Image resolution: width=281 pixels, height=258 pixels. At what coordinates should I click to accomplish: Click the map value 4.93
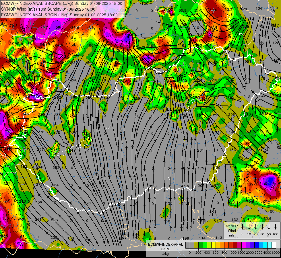[x=218, y=185]
